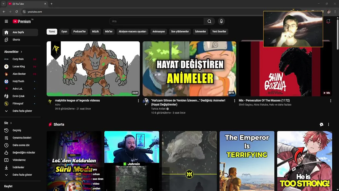
Task: Open the malphite league of legends videosu title
Action: pos(77,101)
